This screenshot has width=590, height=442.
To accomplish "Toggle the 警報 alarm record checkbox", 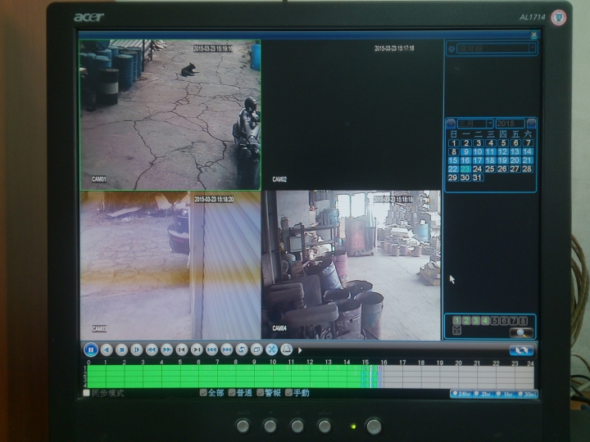I will click(x=261, y=393).
